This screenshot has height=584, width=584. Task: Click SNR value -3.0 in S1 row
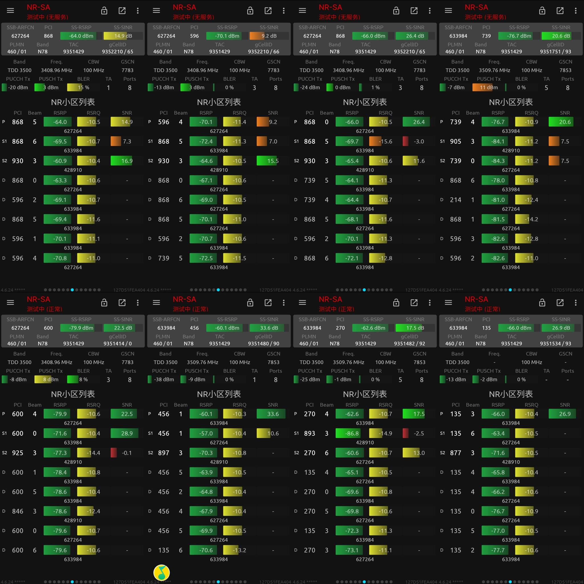(419, 141)
